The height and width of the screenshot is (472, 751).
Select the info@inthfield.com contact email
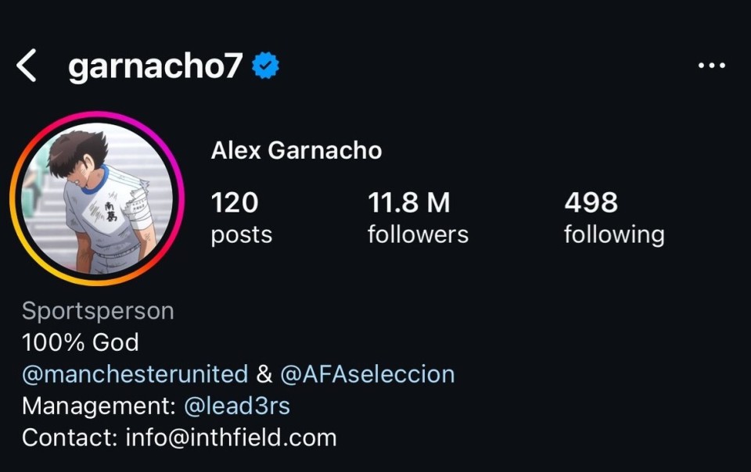click(x=232, y=438)
